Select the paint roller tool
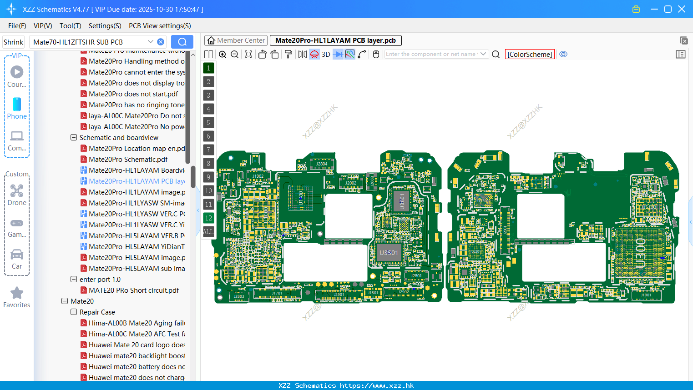Image resolution: width=693 pixels, height=390 pixels. pos(288,54)
